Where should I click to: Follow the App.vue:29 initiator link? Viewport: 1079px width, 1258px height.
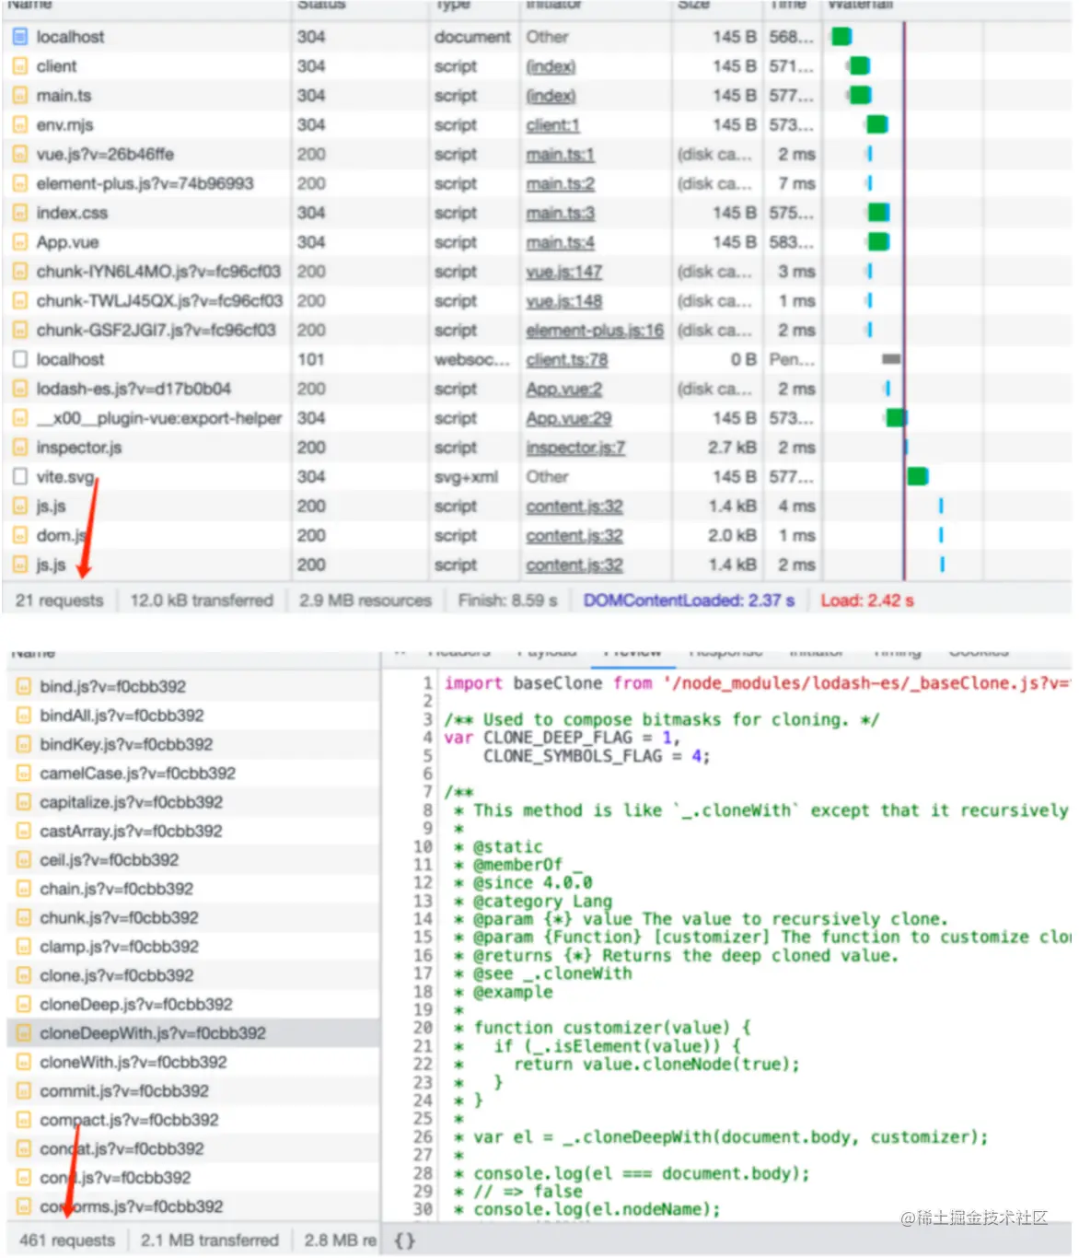568,418
